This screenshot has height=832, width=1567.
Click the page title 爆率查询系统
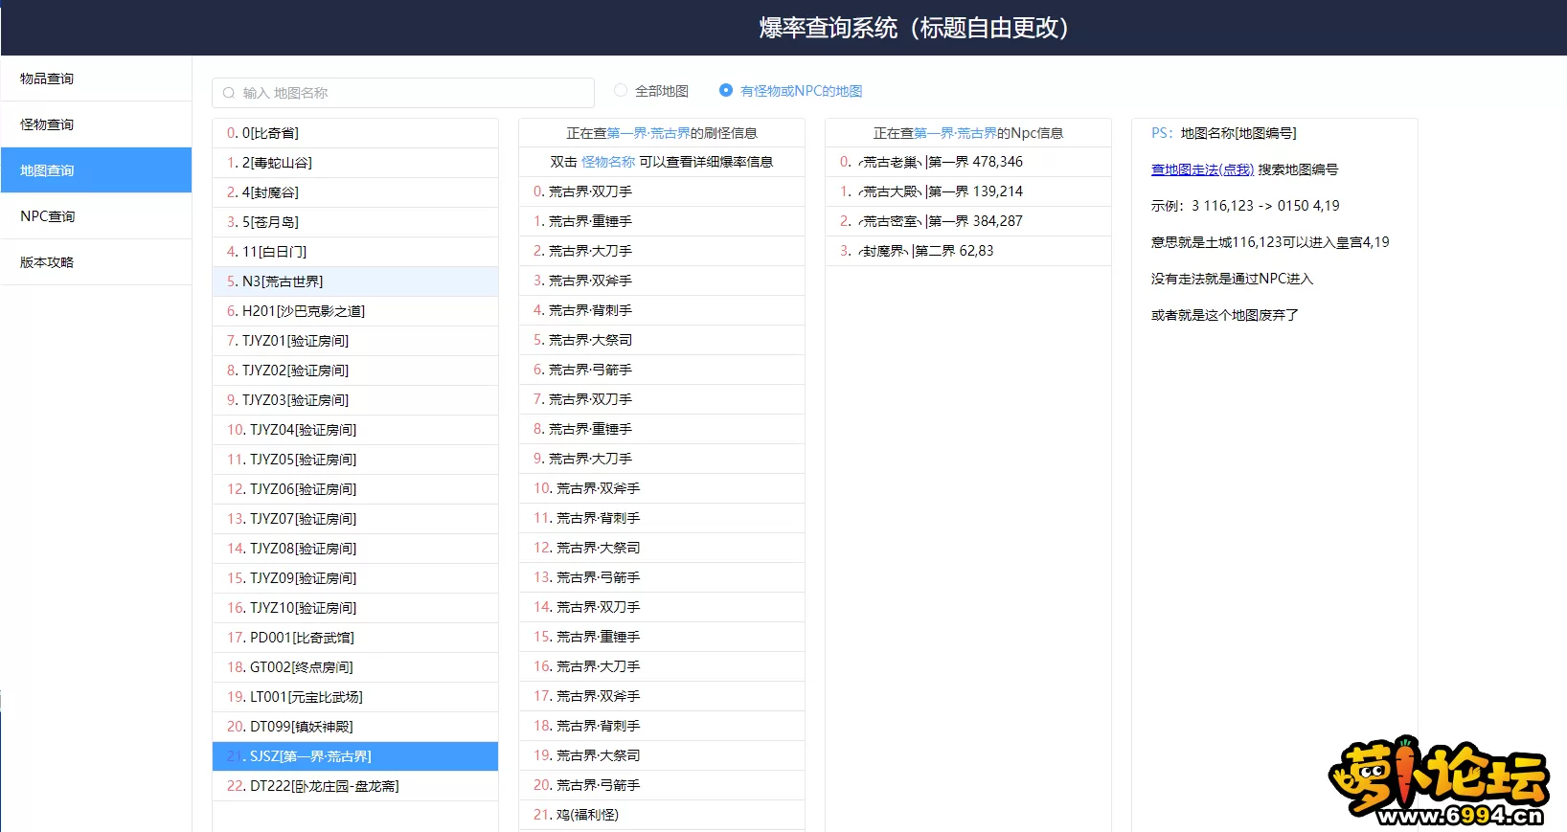click(x=829, y=28)
